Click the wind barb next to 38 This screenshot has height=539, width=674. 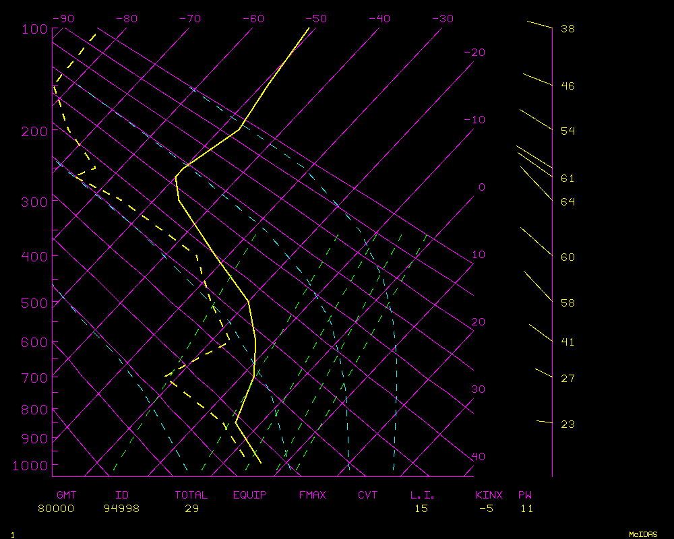point(539,25)
